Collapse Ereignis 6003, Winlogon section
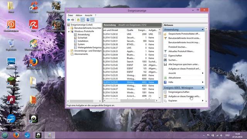 [203, 88]
